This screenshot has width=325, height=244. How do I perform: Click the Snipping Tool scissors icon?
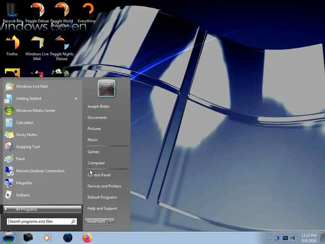pos(9,147)
